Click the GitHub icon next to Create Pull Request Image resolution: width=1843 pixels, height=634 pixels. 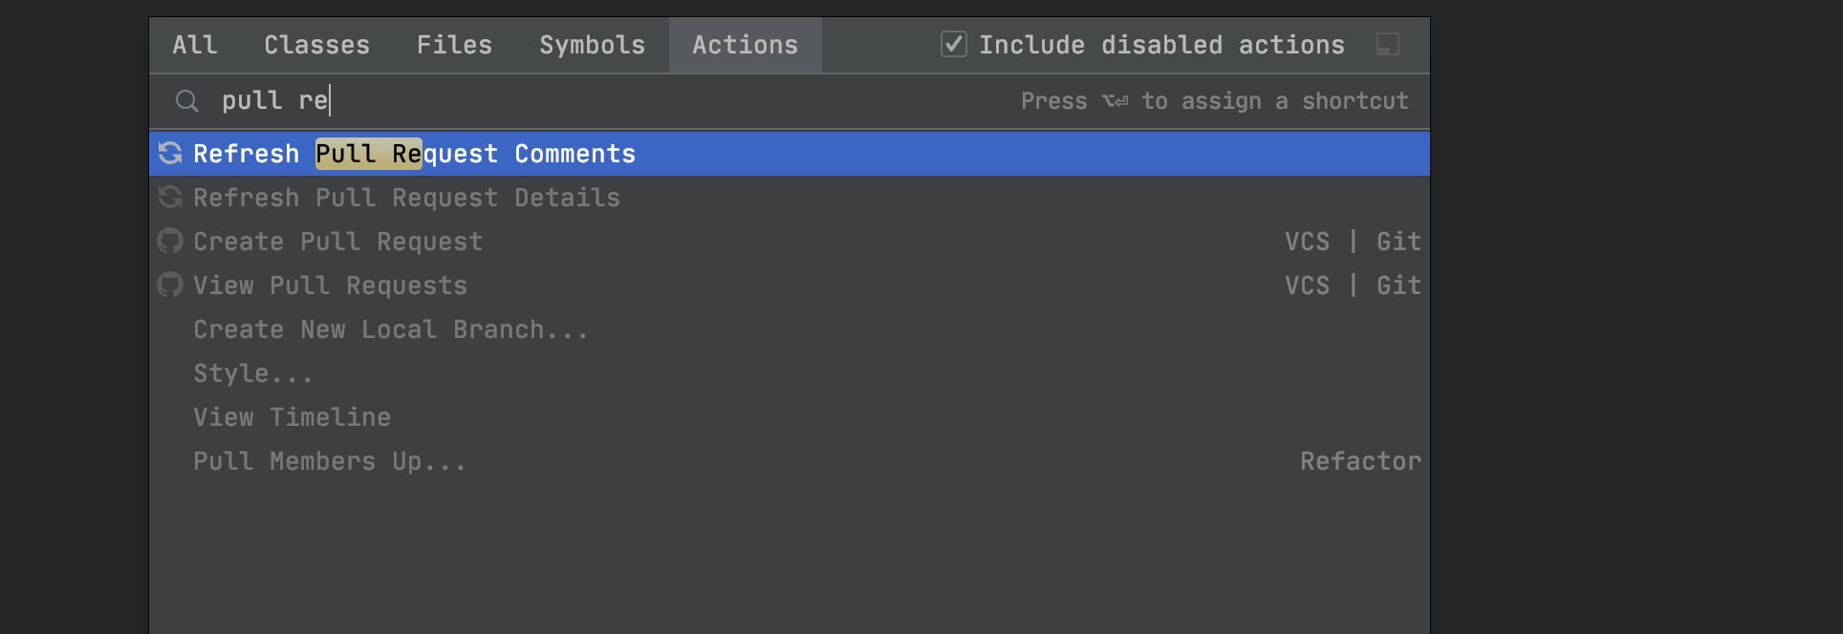[170, 241]
